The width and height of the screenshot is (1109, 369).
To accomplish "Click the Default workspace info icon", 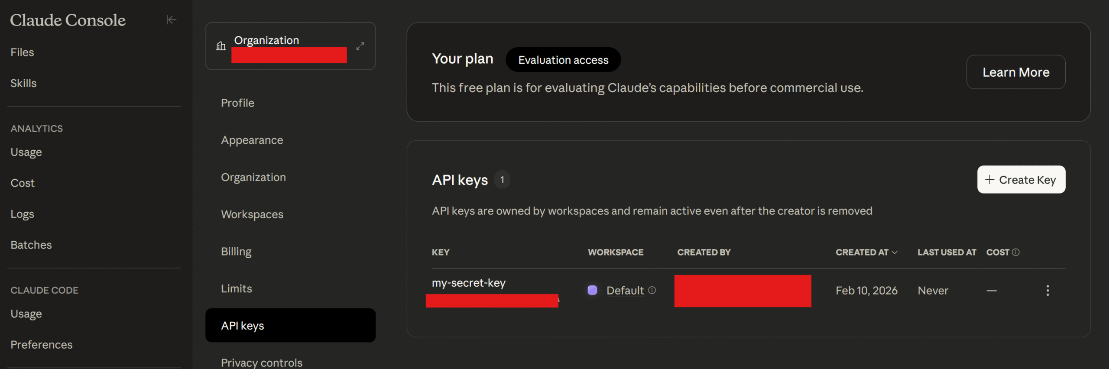I will click(x=652, y=290).
